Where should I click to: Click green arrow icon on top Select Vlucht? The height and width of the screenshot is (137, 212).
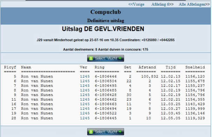120,58
